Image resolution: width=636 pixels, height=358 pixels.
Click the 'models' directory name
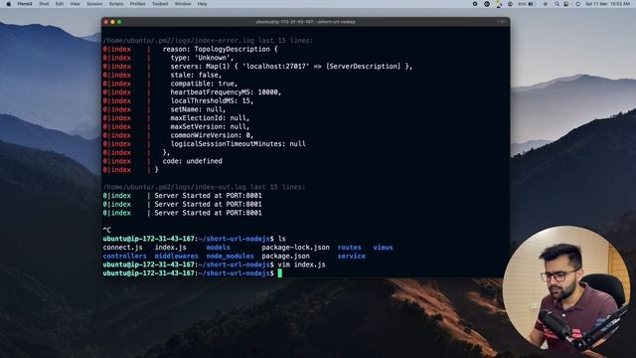click(218, 248)
